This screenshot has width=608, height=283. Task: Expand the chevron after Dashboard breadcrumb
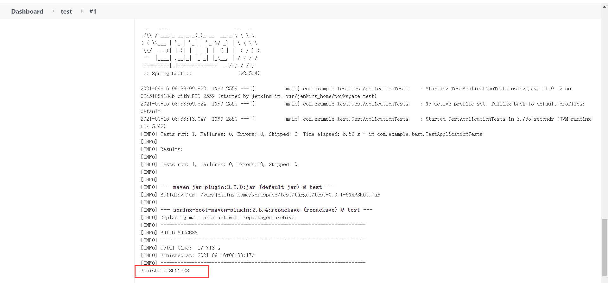[x=53, y=11]
